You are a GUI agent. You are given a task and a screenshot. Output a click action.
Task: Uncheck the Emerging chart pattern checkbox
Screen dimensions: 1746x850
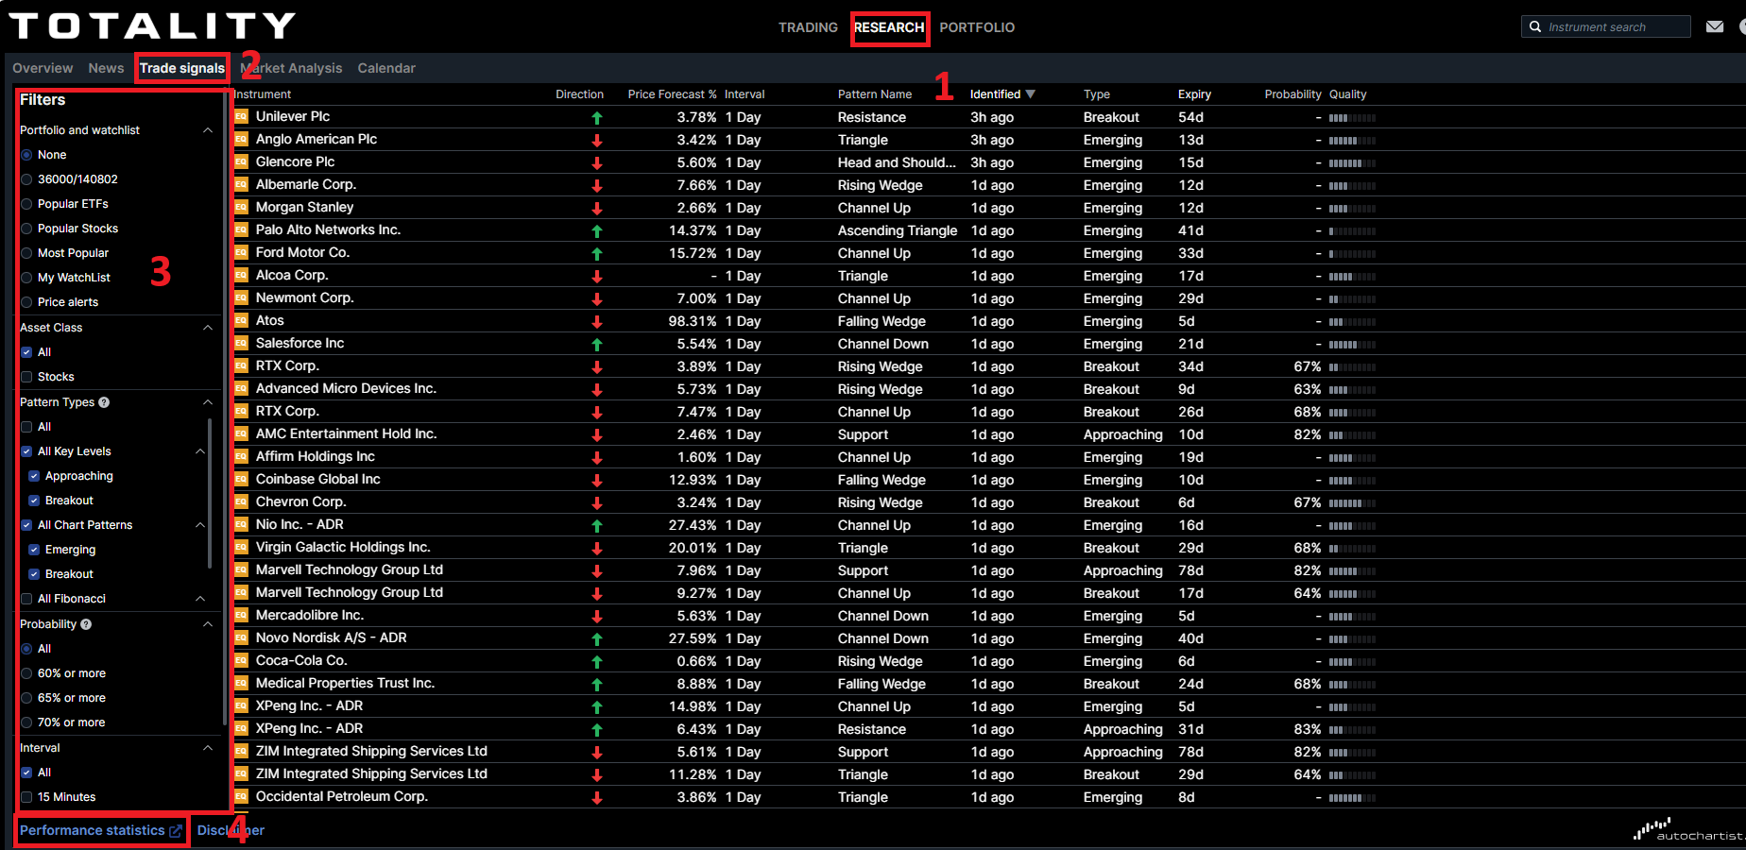coord(34,550)
